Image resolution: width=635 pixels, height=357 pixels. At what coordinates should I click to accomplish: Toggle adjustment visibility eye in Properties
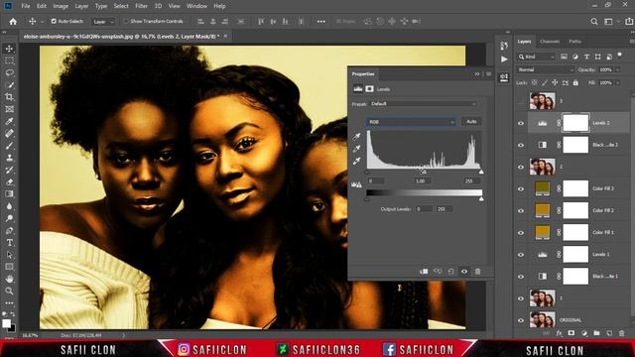point(464,272)
